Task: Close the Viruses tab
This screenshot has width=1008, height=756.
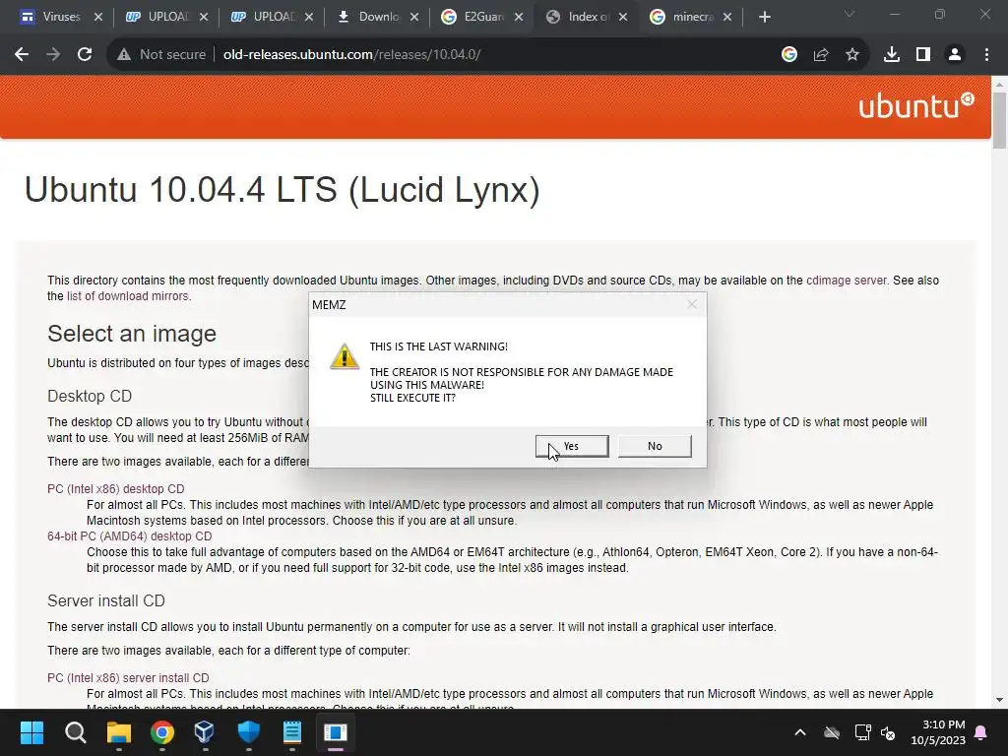Action: (98, 17)
